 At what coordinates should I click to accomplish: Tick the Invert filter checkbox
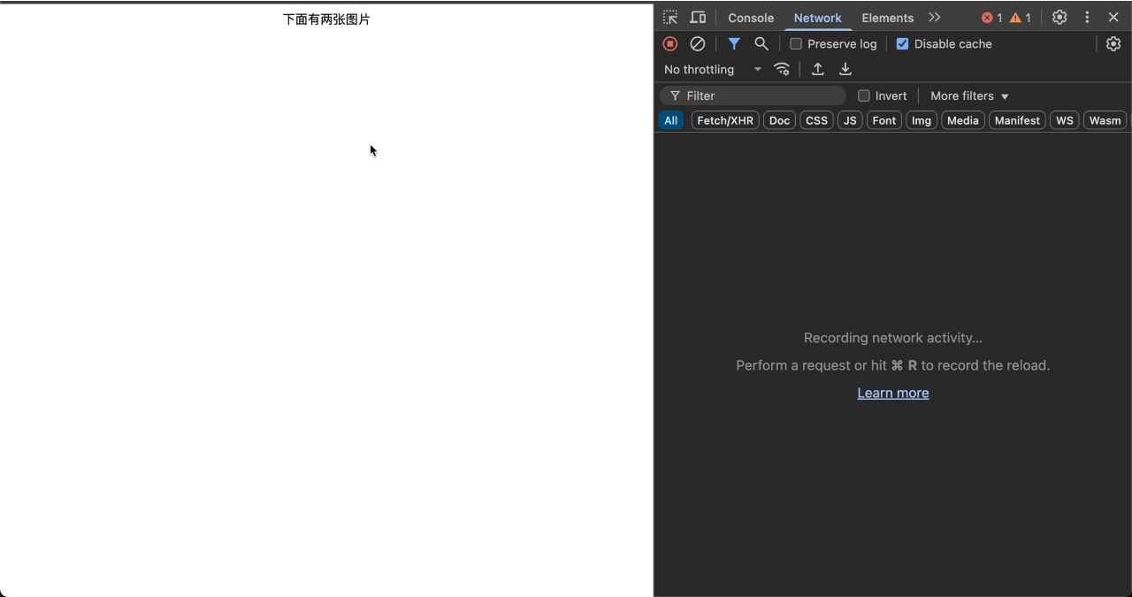(x=864, y=96)
